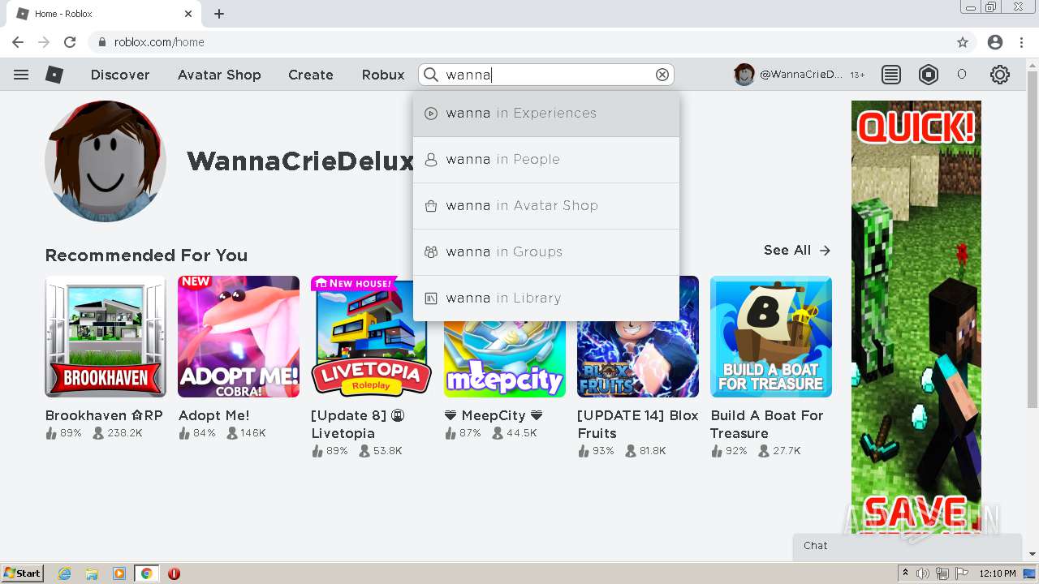Click the WannaCrieDelux profile heading

[x=300, y=161]
